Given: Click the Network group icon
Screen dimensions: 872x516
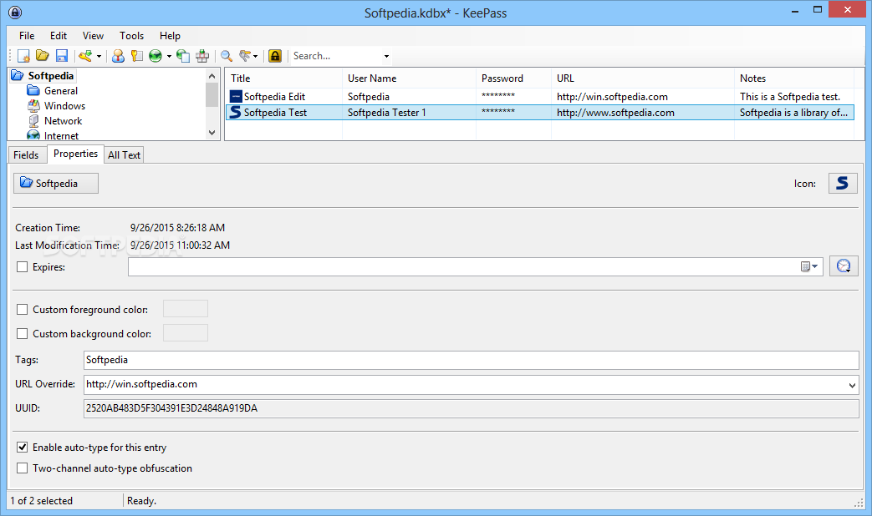Looking at the screenshot, I should click(x=33, y=120).
